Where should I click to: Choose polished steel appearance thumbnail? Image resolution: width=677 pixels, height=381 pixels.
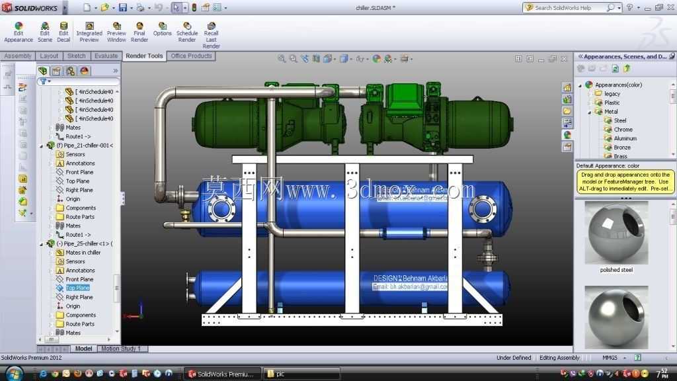pos(616,233)
